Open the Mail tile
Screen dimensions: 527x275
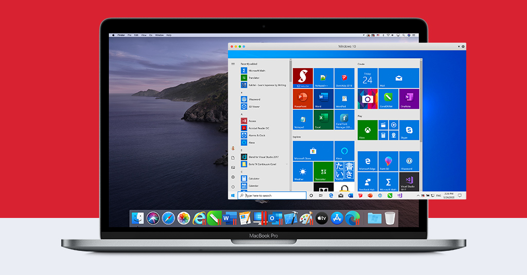[x=399, y=78]
